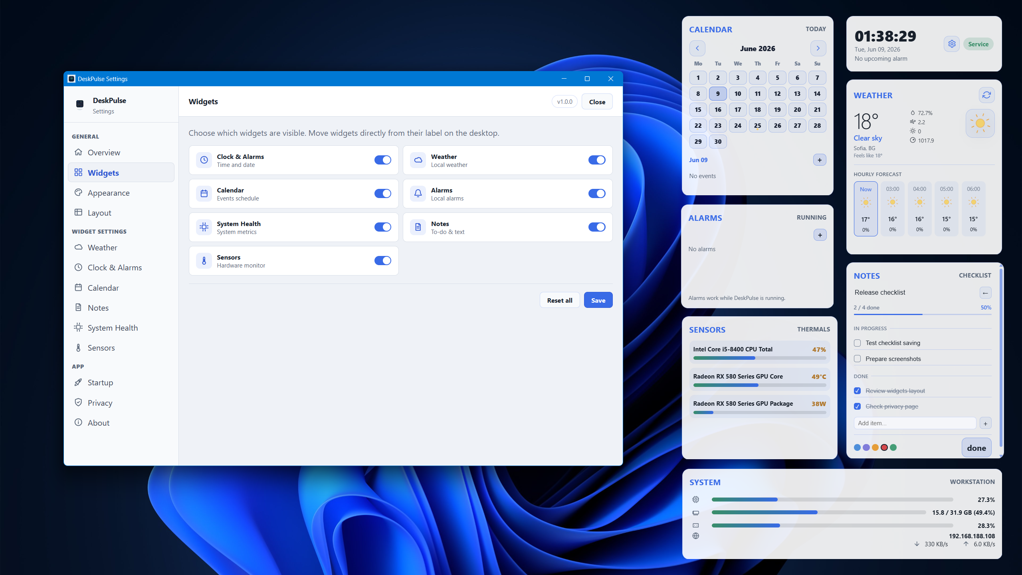Click the Calendar card calendar icon
Screen dimensions: 1022x575
pyautogui.click(x=204, y=194)
